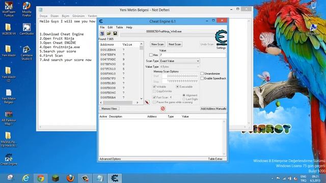Click the address list scroll down arrow
This screenshot has width=326, height=183.
click(142, 99)
